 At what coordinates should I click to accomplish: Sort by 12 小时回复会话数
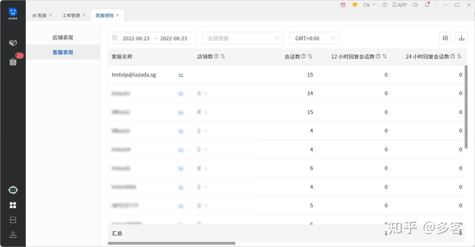click(385, 56)
